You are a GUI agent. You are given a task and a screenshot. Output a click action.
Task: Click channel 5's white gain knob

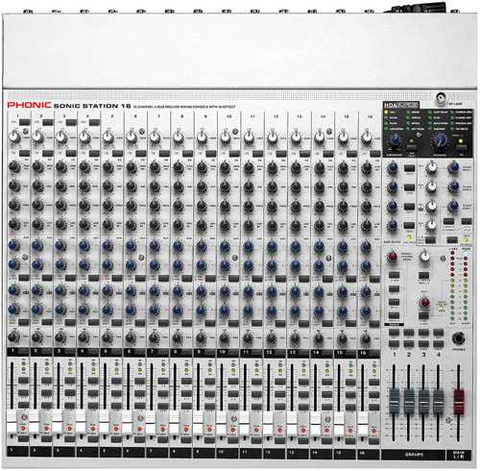click(x=108, y=137)
